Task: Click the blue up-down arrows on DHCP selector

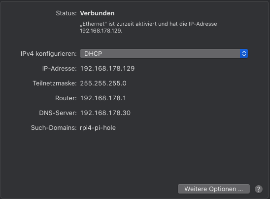Action: click(244, 53)
